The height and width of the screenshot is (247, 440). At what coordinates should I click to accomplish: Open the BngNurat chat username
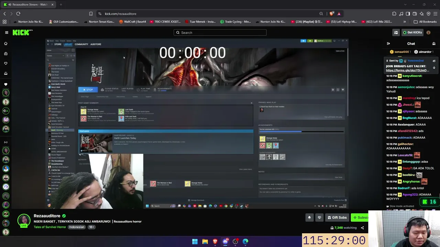point(409,118)
